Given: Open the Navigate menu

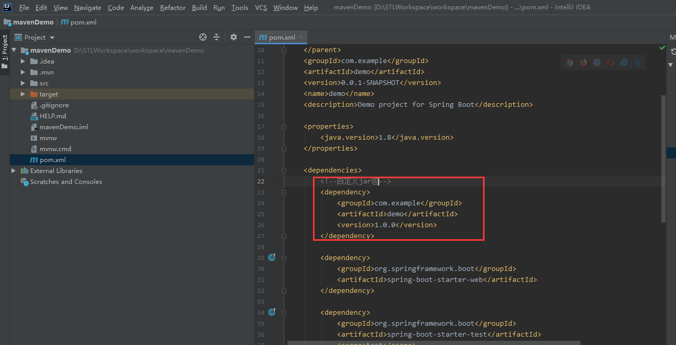Looking at the screenshot, I should tap(88, 7).
